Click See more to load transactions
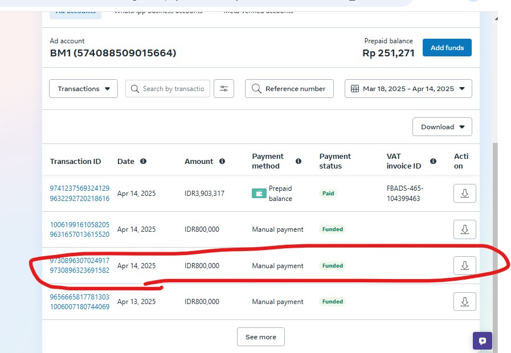 (x=260, y=337)
